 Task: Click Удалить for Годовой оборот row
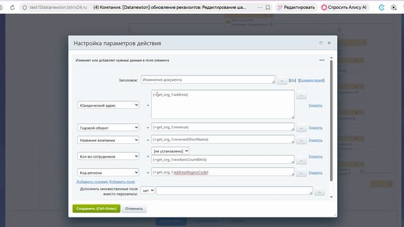316,127
